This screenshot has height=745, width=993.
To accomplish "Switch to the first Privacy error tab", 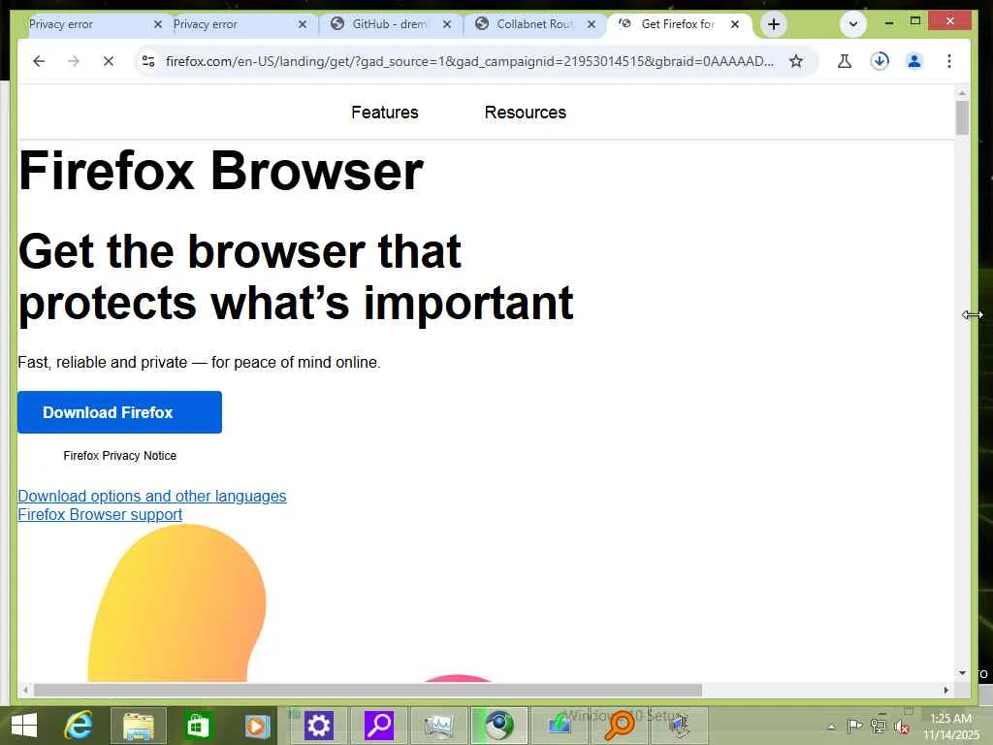I will (x=88, y=24).
